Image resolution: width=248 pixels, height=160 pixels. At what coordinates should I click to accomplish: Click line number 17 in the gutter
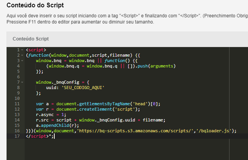[17, 136]
